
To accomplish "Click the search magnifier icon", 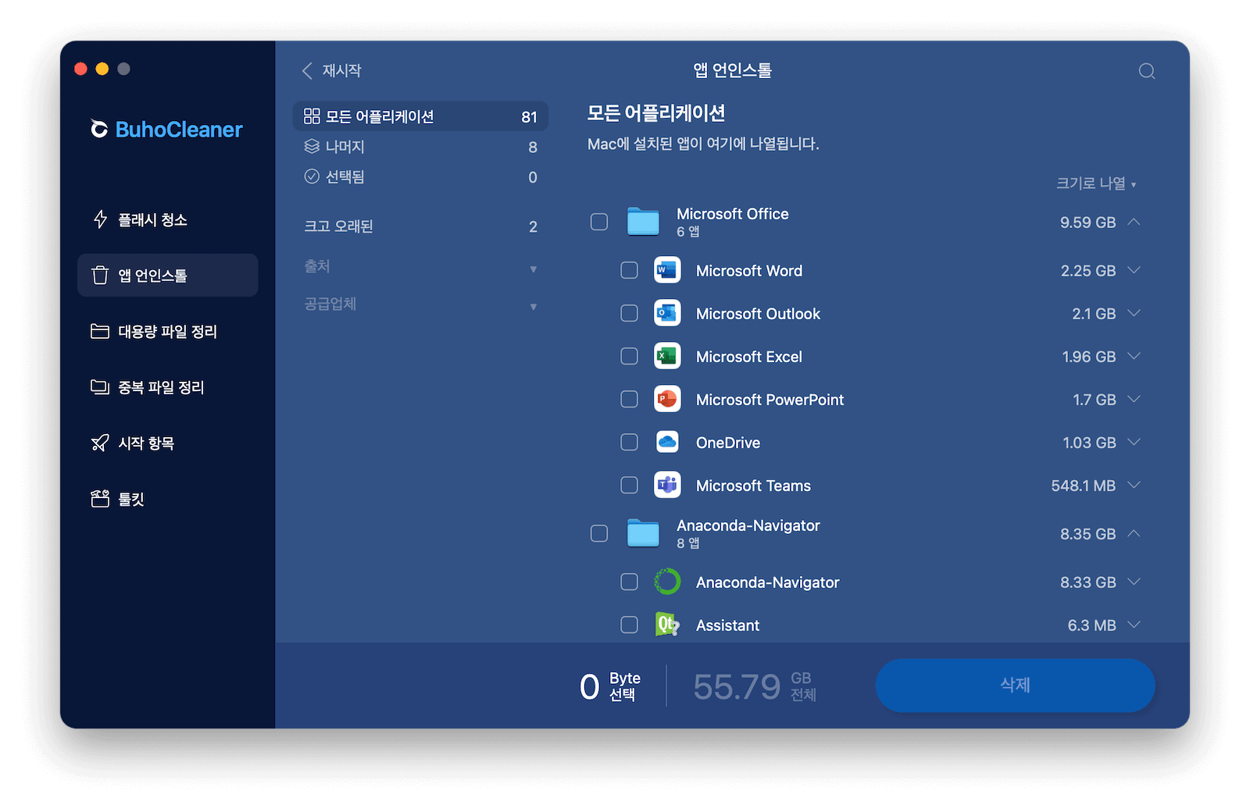I will (x=1147, y=72).
